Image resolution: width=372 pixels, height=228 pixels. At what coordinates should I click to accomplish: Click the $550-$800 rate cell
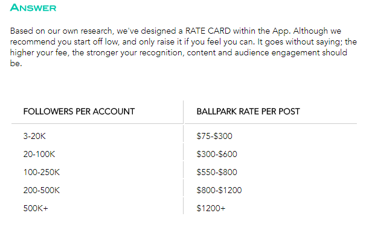pos(217,172)
